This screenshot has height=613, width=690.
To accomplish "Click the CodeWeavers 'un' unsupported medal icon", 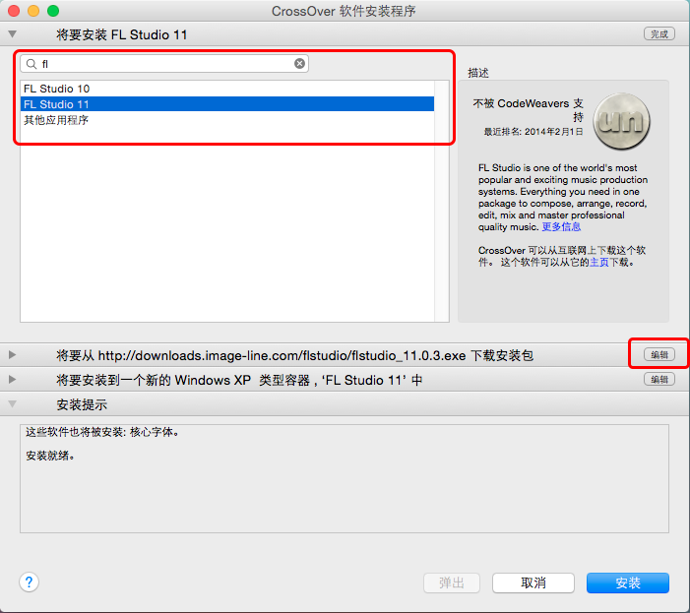I will 621,121.
